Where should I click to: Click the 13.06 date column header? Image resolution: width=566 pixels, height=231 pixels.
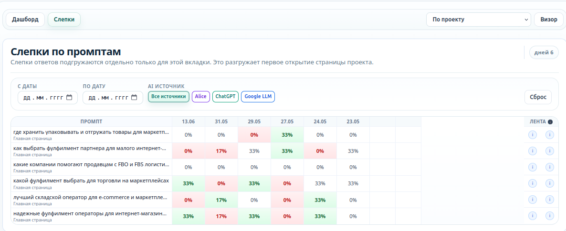tap(189, 122)
